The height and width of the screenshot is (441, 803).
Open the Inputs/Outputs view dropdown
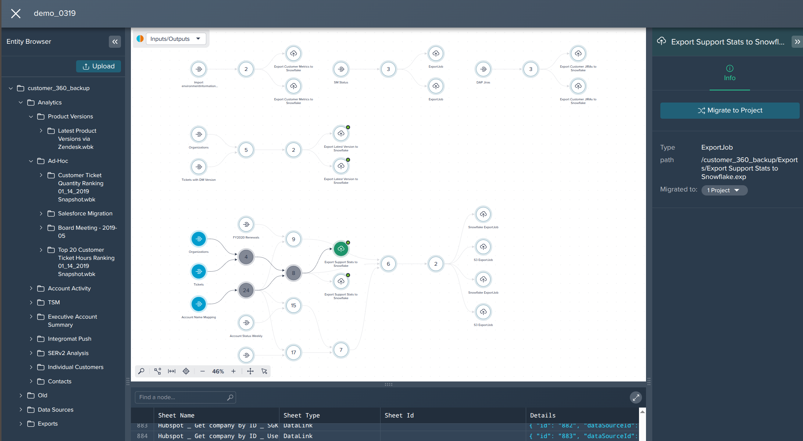[176, 38]
